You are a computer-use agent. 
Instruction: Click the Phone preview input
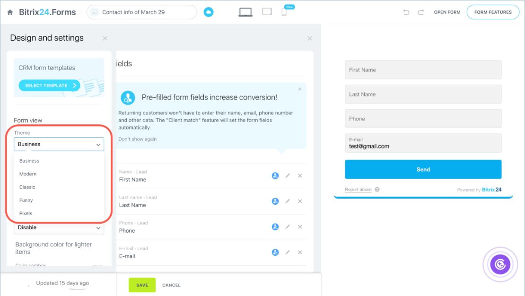click(423, 119)
